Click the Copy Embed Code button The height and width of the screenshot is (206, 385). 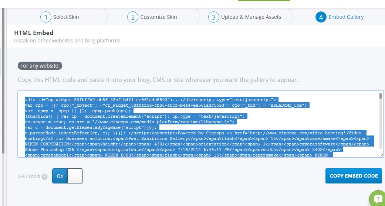click(x=354, y=176)
